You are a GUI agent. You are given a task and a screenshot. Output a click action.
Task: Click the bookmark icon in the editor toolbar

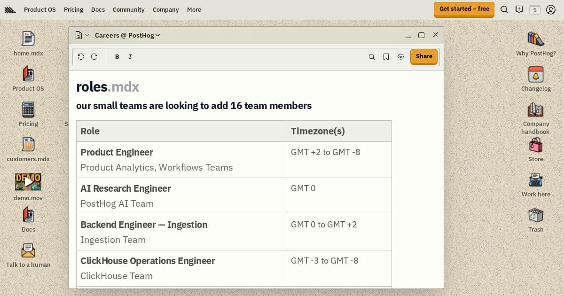coord(386,56)
